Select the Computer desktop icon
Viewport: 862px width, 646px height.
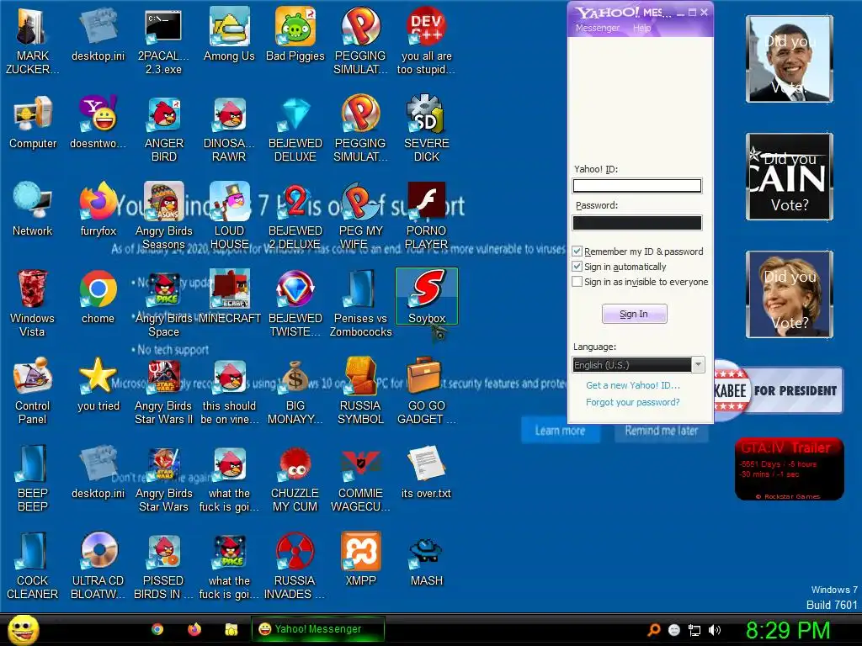33,122
